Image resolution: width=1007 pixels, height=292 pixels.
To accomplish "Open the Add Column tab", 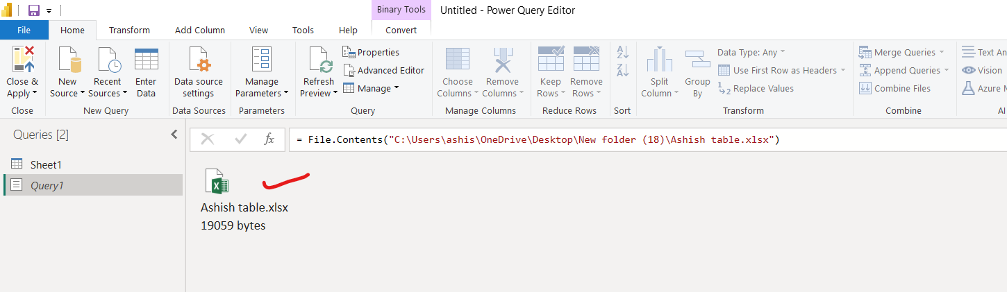I will pos(200,30).
